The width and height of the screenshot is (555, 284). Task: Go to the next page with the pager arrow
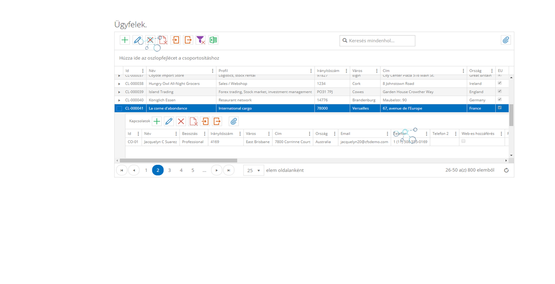(x=216, y=170)
